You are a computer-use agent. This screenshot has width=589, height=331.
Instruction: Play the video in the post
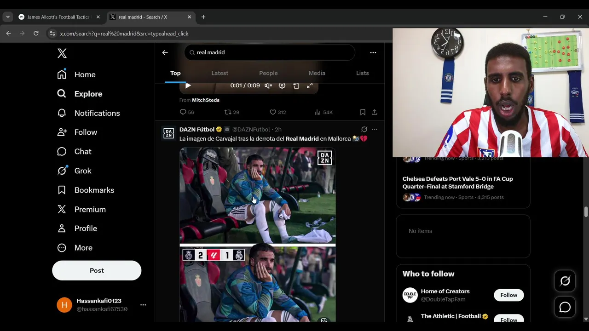tap(188, 86)
